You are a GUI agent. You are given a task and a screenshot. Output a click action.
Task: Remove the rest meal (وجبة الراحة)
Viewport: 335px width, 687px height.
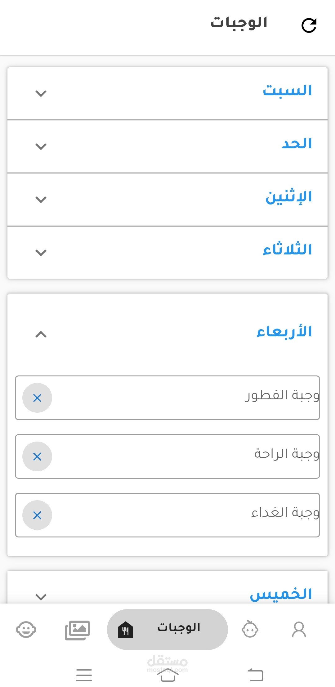pyautogui.click(x=37, y=456)
